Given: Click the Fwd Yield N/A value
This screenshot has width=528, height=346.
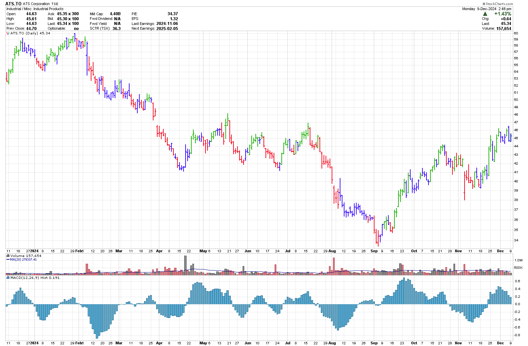Looking at the screenshot, I should click(x=117, y=24).
